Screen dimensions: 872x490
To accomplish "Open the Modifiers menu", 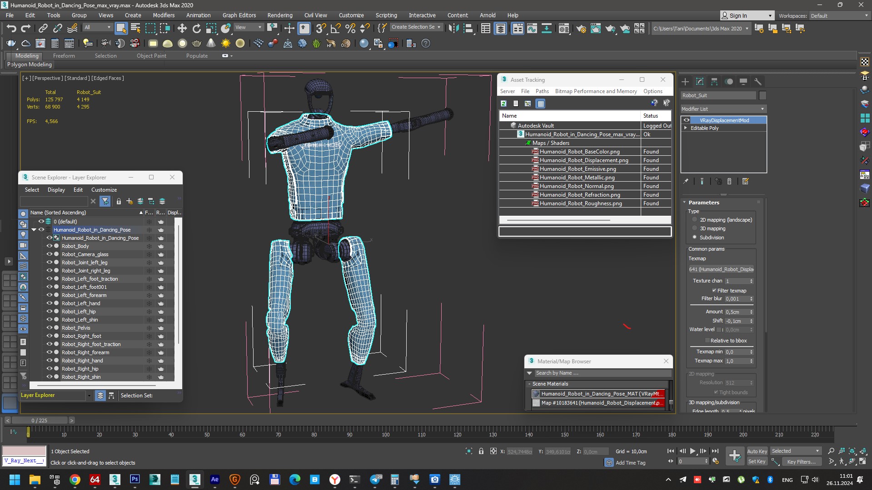I will (164, 15).
